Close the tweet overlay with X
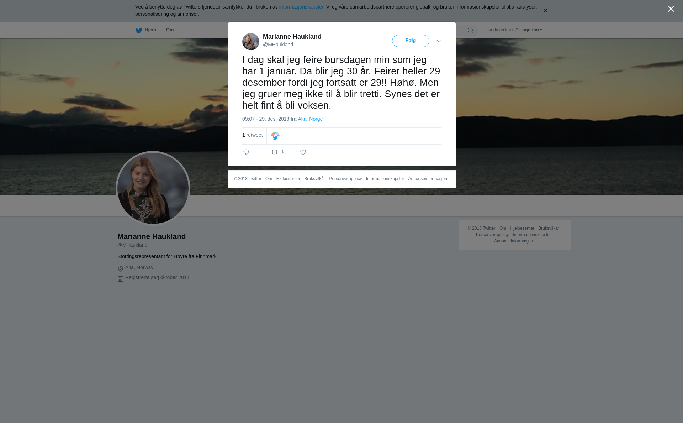The image size is (683, 423). (671, 9)
